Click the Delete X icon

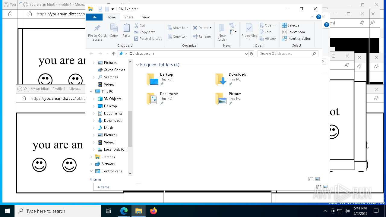click(195, 28)
